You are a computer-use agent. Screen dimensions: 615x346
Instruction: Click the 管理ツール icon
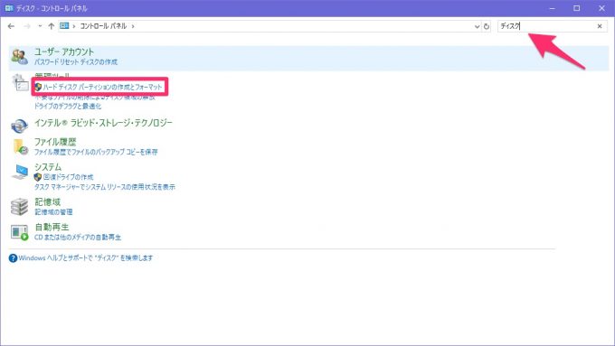tap(20, 82)
